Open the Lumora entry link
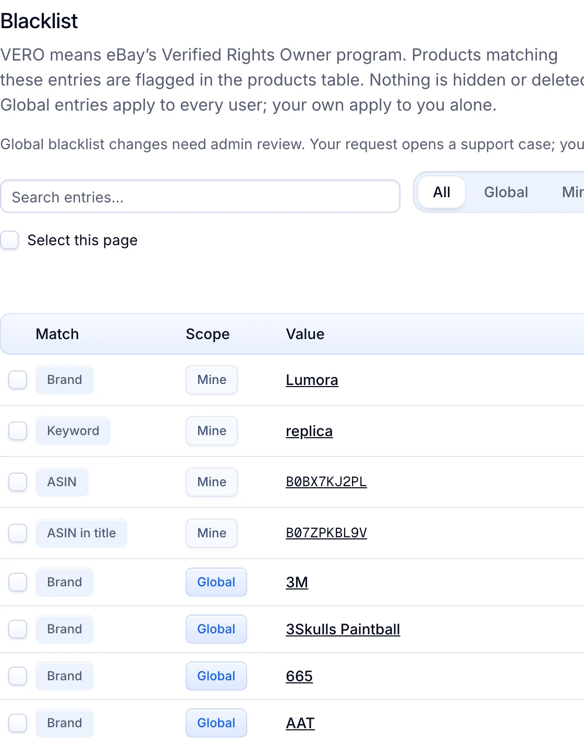 click(312, 380)
